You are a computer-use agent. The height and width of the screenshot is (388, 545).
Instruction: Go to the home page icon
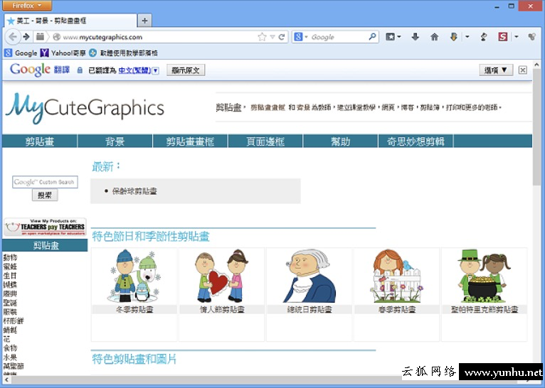coord(435,37)
